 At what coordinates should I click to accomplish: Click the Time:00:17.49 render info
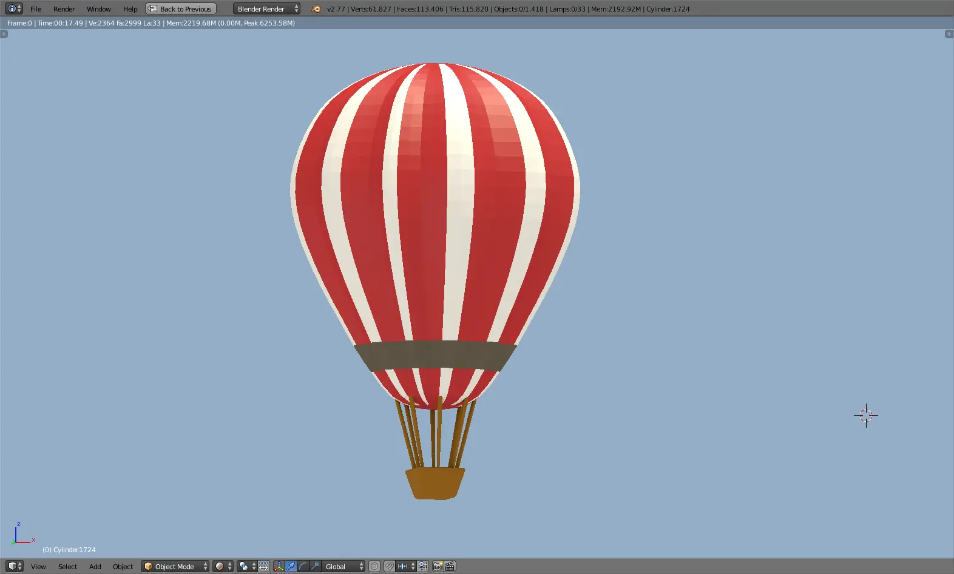[x=60, y=23]
